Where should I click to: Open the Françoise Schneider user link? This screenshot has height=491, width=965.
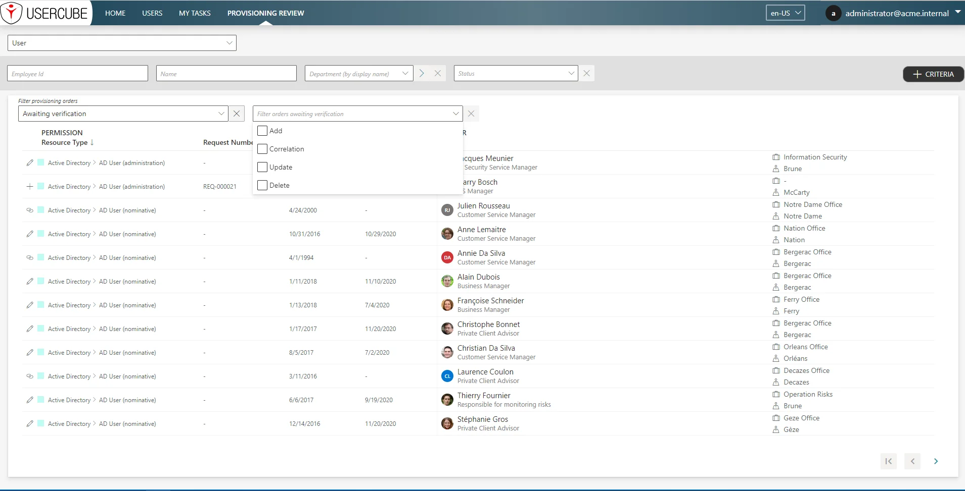490,301
